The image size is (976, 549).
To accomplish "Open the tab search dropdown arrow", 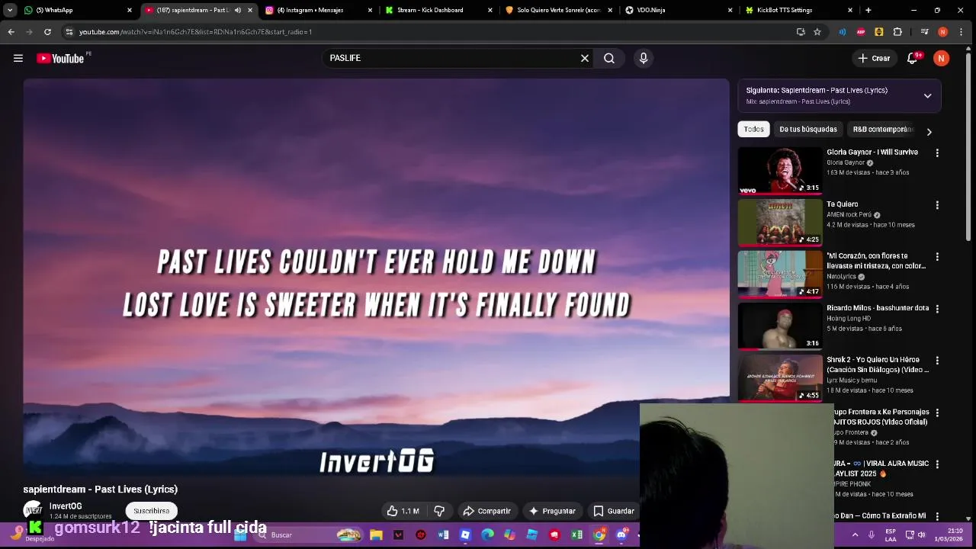I will coord(10,10).
